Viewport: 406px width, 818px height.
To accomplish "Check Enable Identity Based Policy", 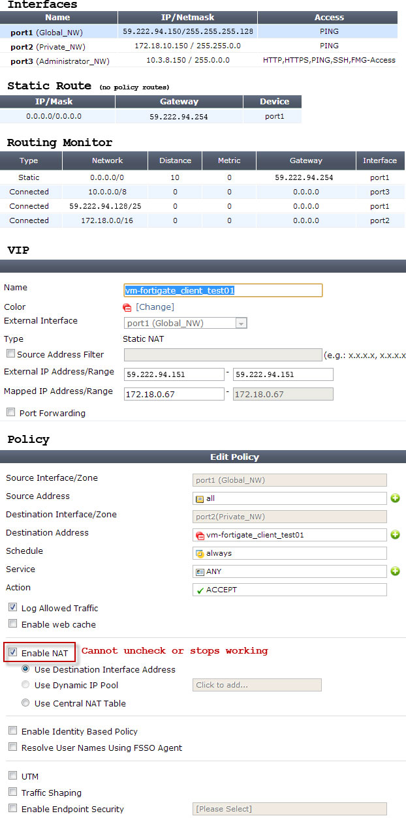I will tap(12, 731).
